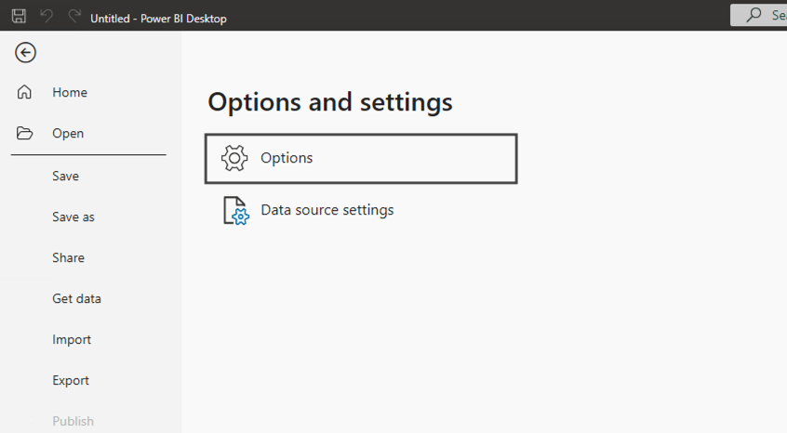Click the undo arrow in title bar

tap(47, 16)
